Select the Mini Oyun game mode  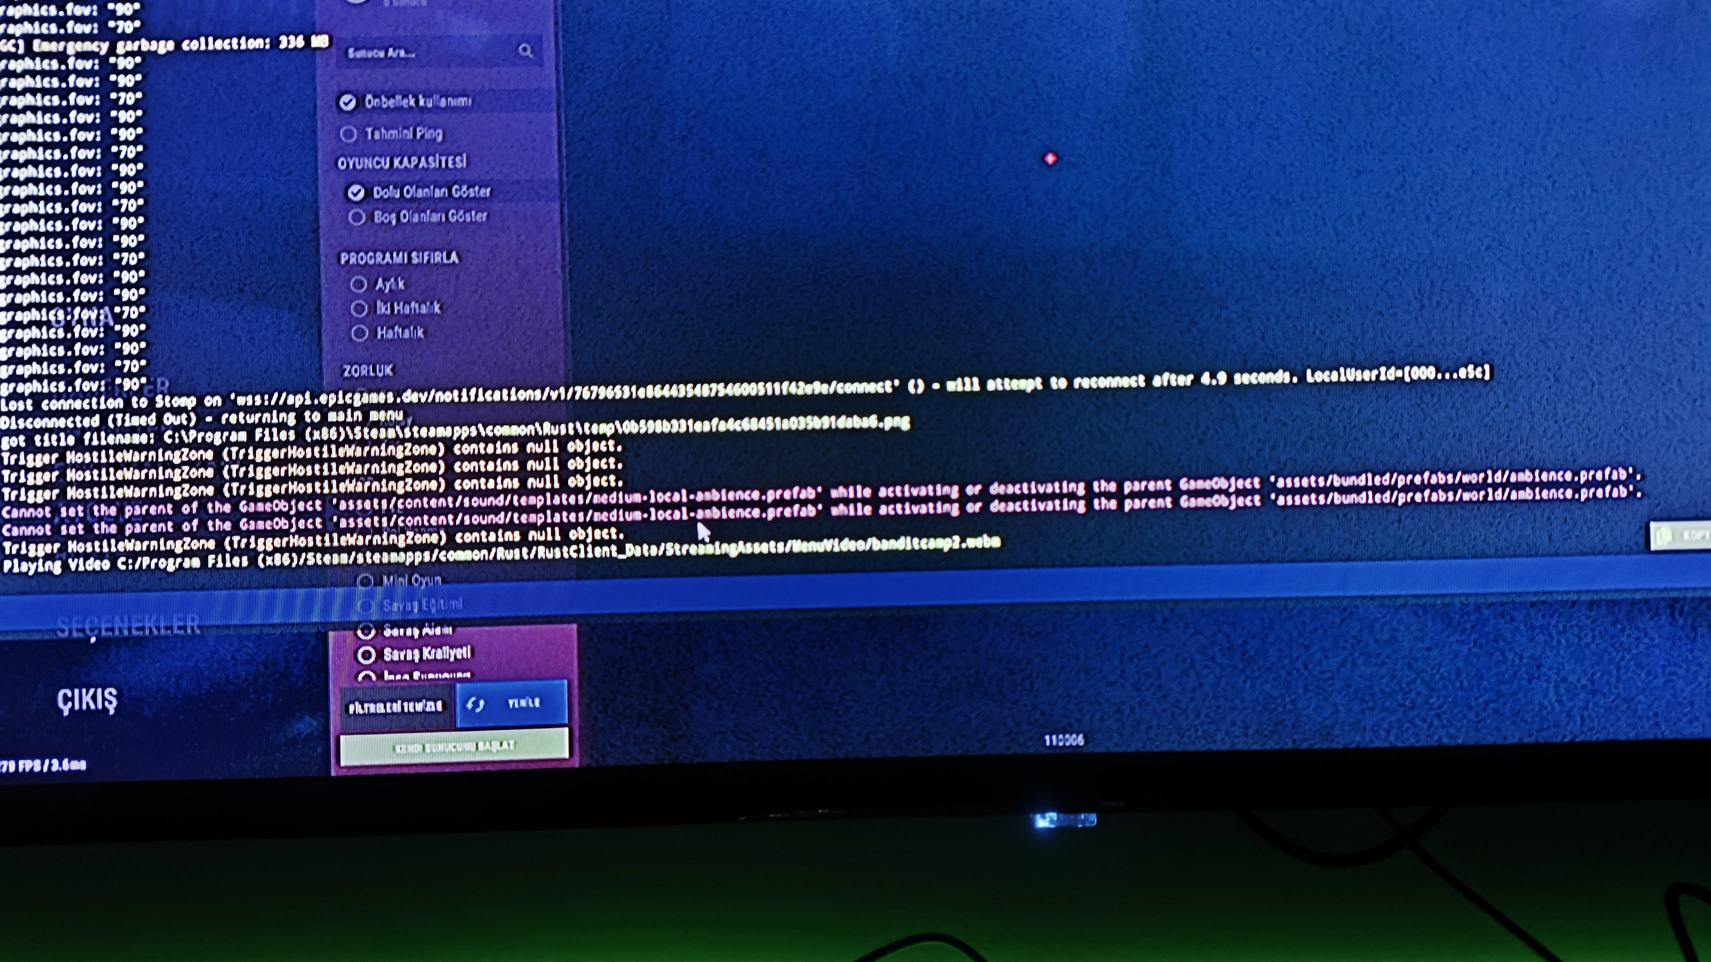(x=364, y=581)
